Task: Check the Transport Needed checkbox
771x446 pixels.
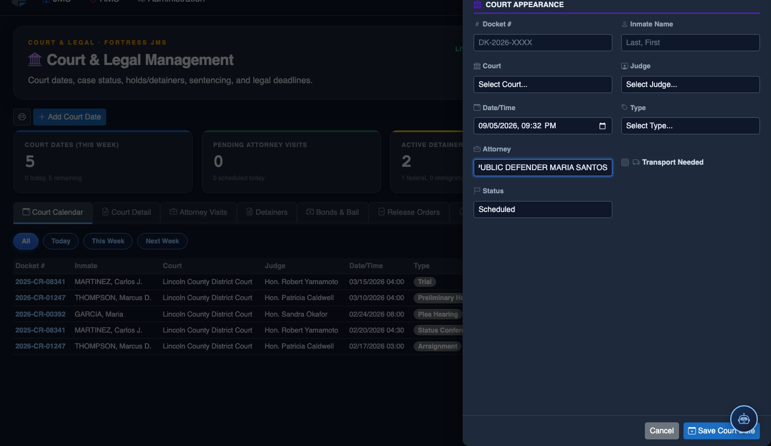Action: 625,162
